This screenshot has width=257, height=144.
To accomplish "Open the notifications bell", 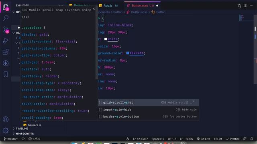I will tap(252, 139).
